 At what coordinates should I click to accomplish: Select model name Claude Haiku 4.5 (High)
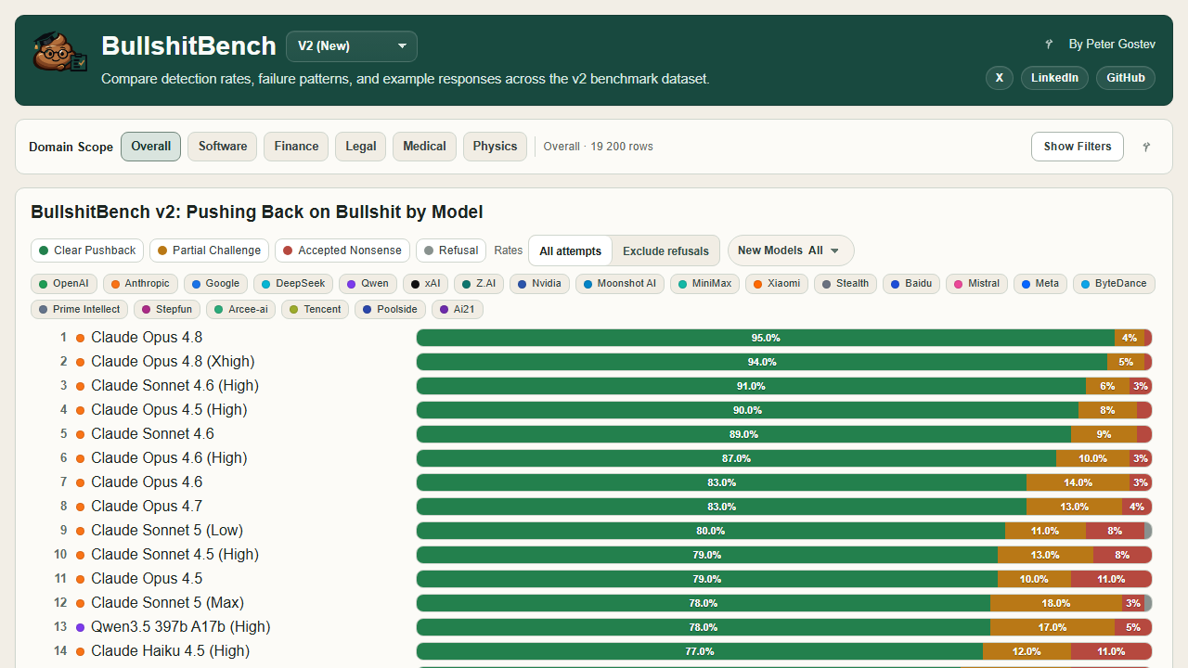[171, 651]
